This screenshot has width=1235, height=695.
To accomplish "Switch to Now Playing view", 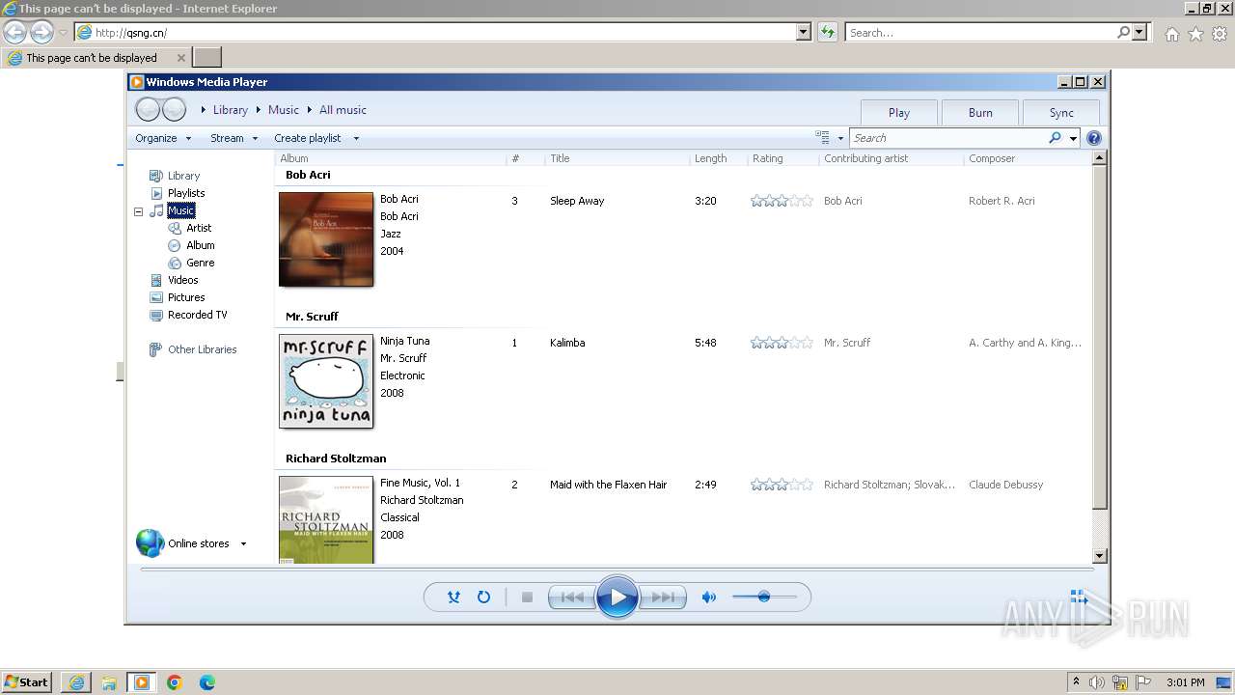I will pos(1079,598).
